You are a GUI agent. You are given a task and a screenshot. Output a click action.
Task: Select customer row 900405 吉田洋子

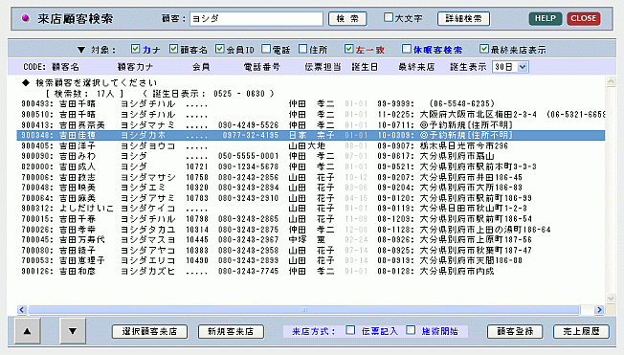[x=310, y=146]
